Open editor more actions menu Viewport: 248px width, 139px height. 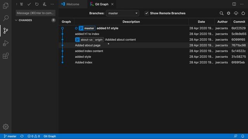click(242, 4)
